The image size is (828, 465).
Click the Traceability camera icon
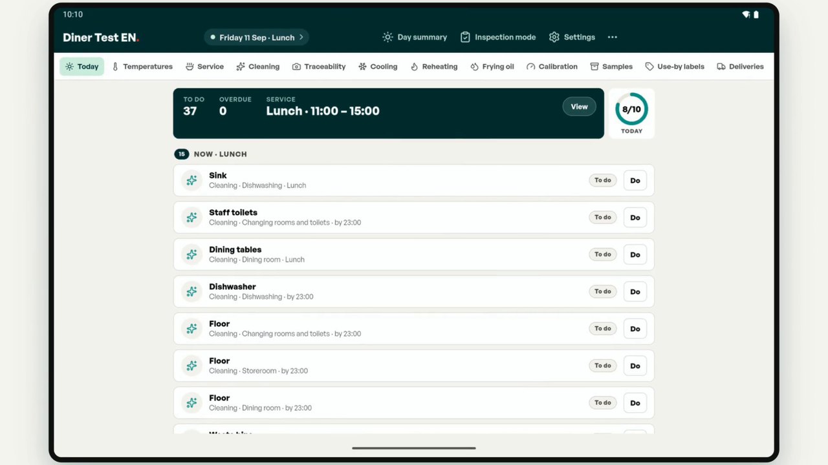(x=296, y=67)
